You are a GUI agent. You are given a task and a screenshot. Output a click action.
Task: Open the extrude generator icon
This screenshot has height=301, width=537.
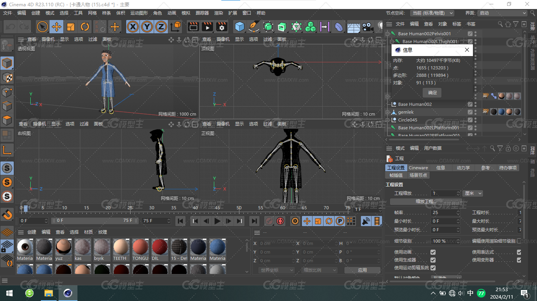coord(282,27)
